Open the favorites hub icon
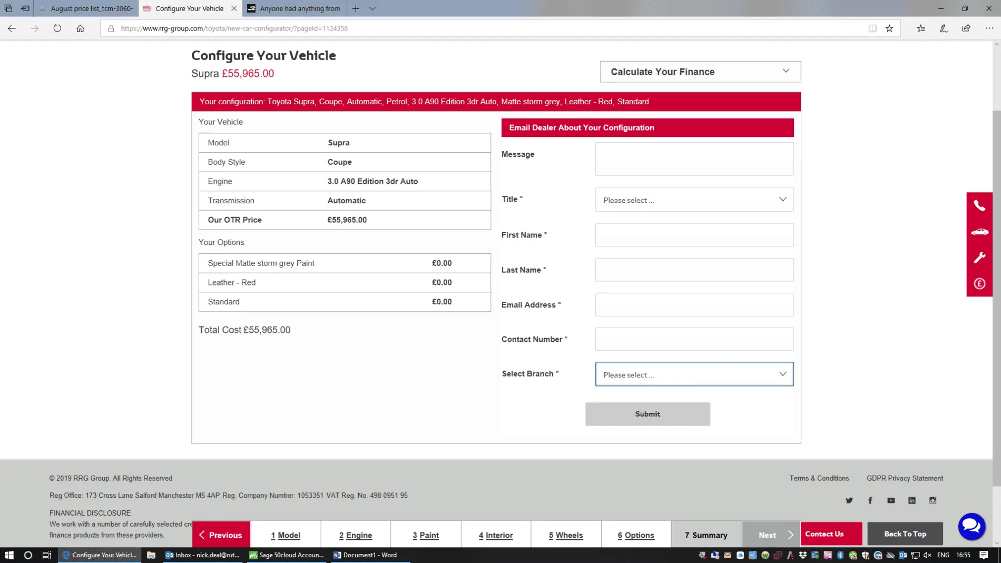 (x=921, y=28)
